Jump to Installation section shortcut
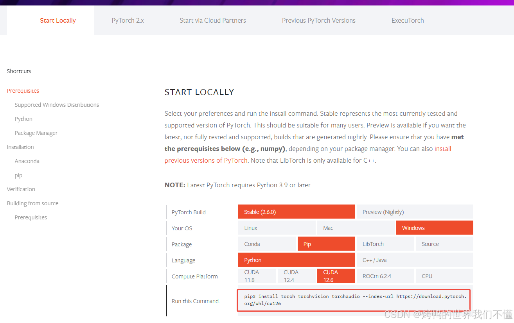The width and height of the screenshot is (514, 323). click(x=20, y=147)
